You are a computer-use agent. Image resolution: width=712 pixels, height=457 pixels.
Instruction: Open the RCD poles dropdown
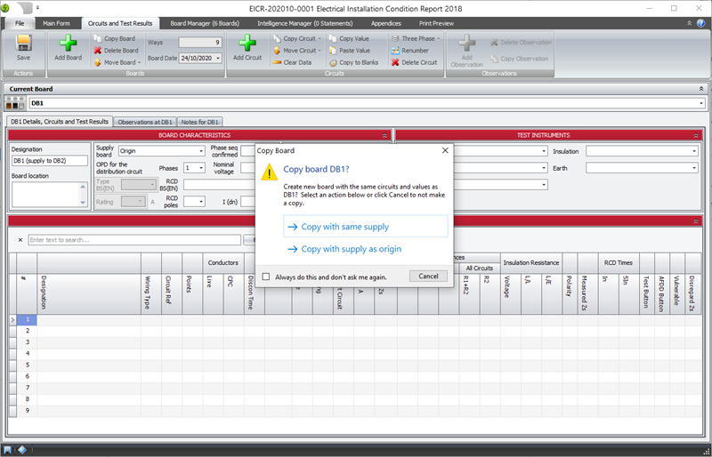click(201, 201)
